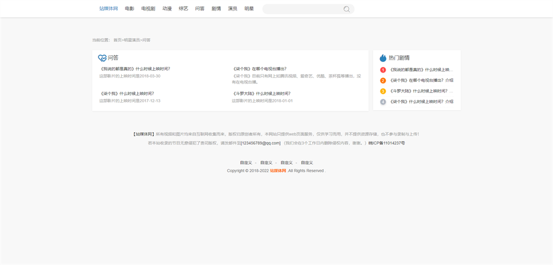Open the 明星 nav item
Image resolution: width=553 pixels, height=265 pixels.
(249, 9)
